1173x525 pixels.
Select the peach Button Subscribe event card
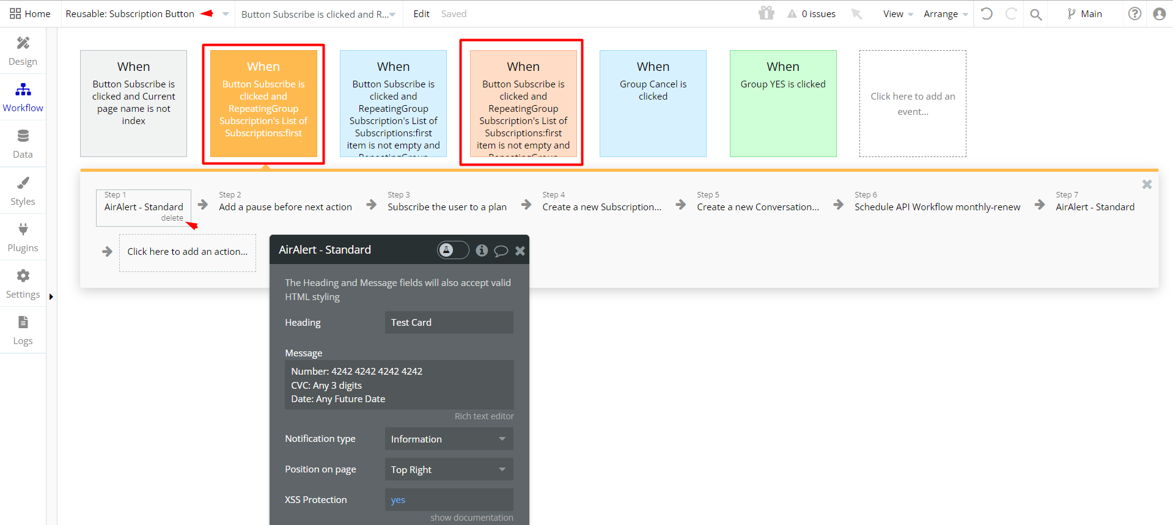click(x=523, y=103)
